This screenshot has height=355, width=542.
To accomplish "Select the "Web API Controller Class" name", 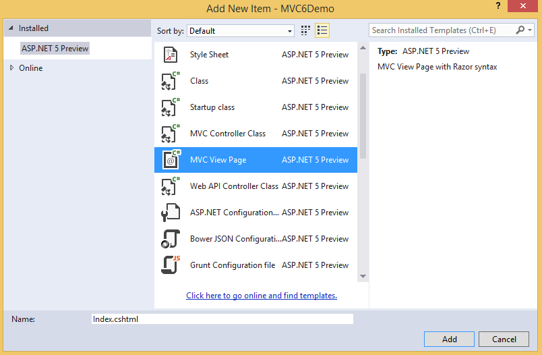I will tap(234, 186).
